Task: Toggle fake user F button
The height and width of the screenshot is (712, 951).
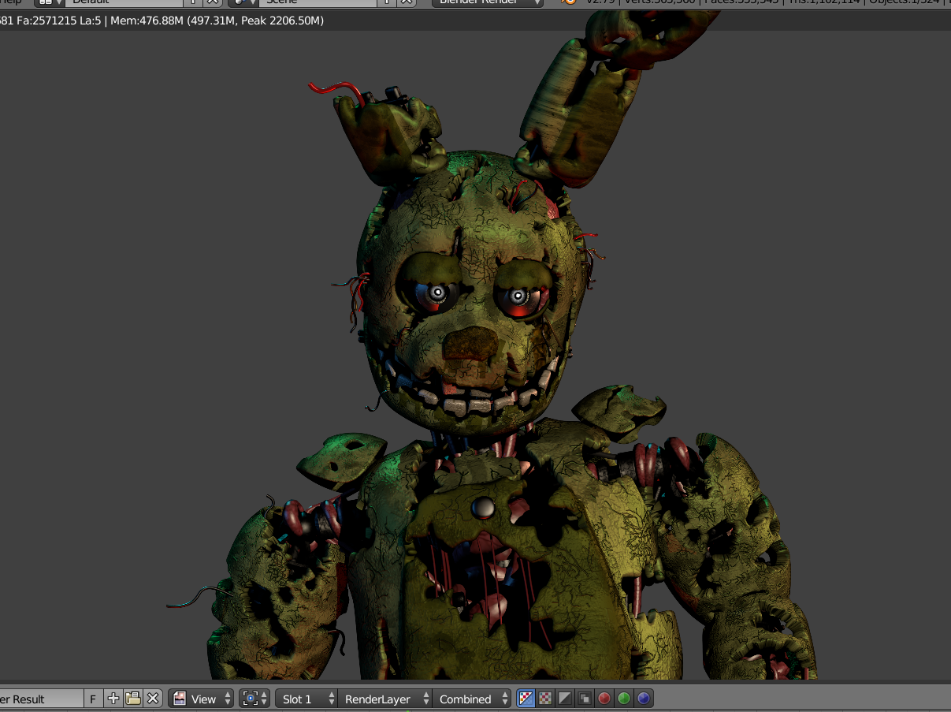Action: [93, 699]
